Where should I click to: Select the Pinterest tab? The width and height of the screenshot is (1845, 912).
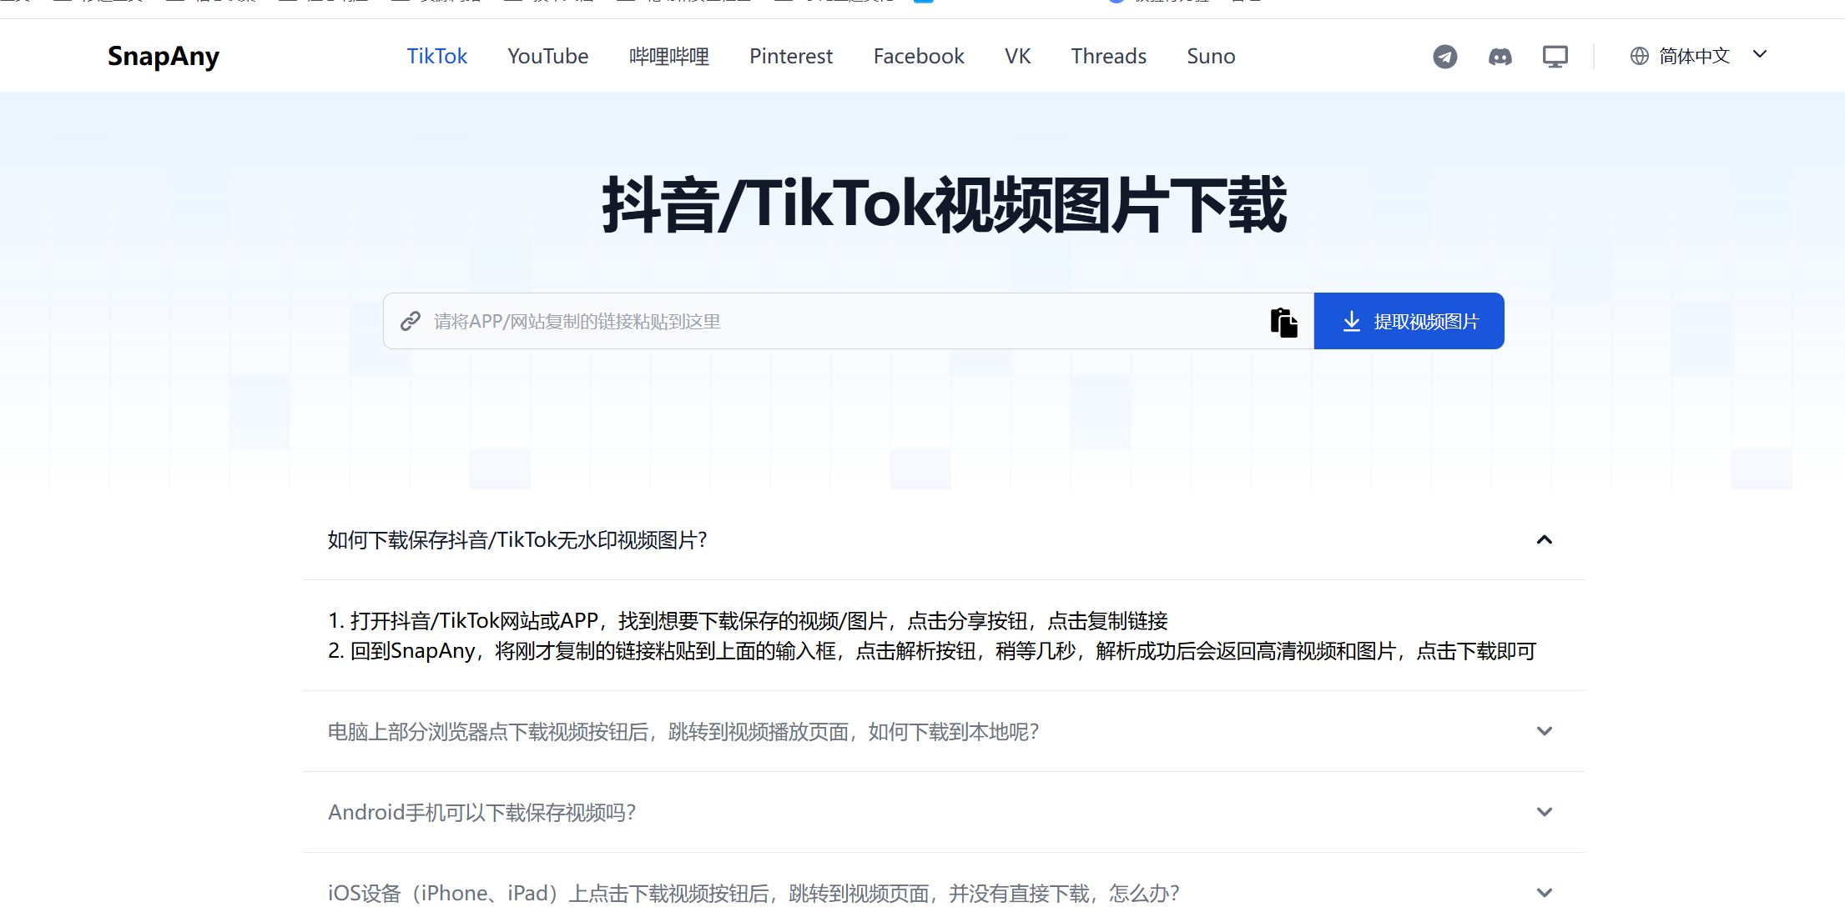790,56
